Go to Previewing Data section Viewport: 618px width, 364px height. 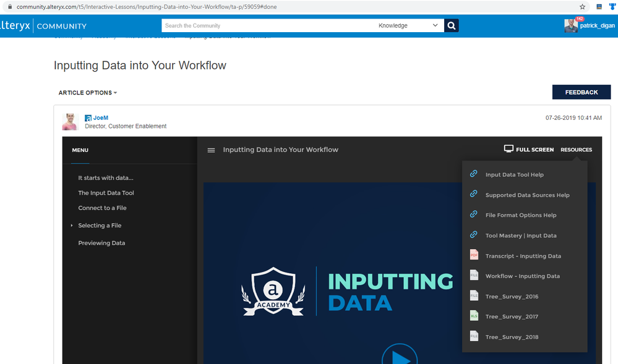[101, 243]
